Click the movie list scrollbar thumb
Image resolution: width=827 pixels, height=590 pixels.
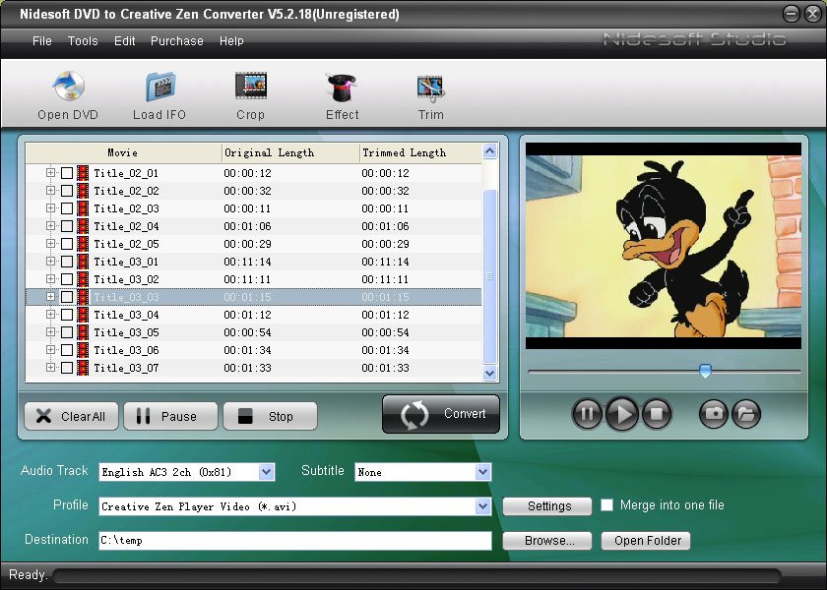pyautogui.click(x=489, y=276)
